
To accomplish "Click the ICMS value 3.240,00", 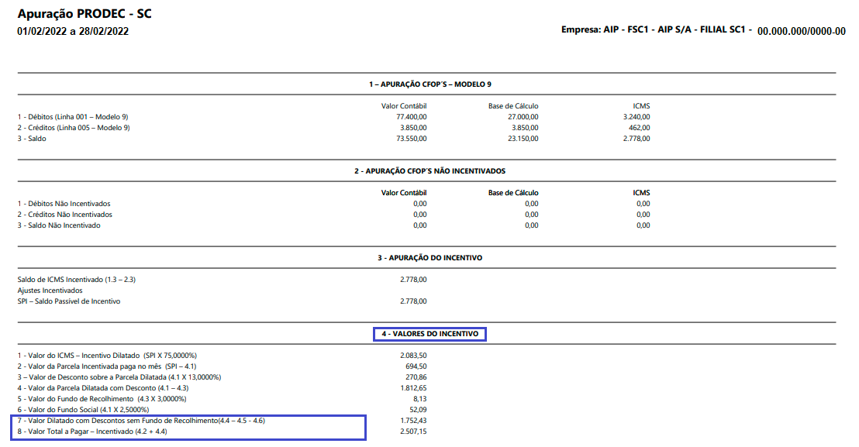I will pos(636,116).
